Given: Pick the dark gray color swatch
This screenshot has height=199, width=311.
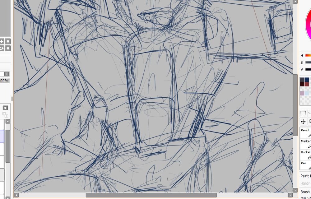Looking at the screenshot, I should coord(302,80).
